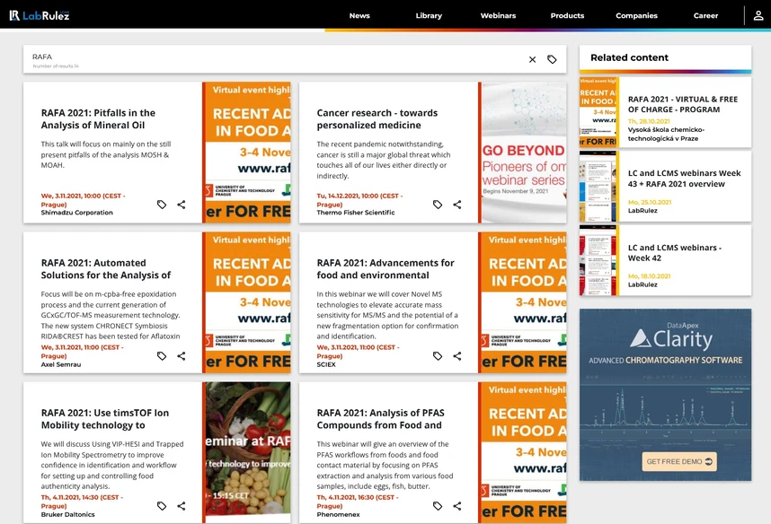Open RAFA 2021: Advancements for food title

pos(385,269)
